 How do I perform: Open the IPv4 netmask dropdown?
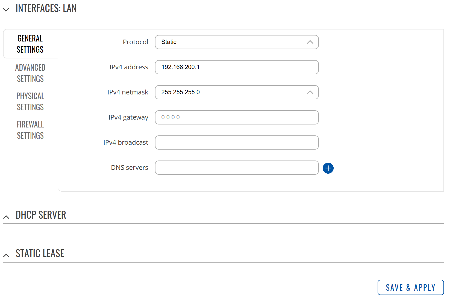(x=237, y=92)
